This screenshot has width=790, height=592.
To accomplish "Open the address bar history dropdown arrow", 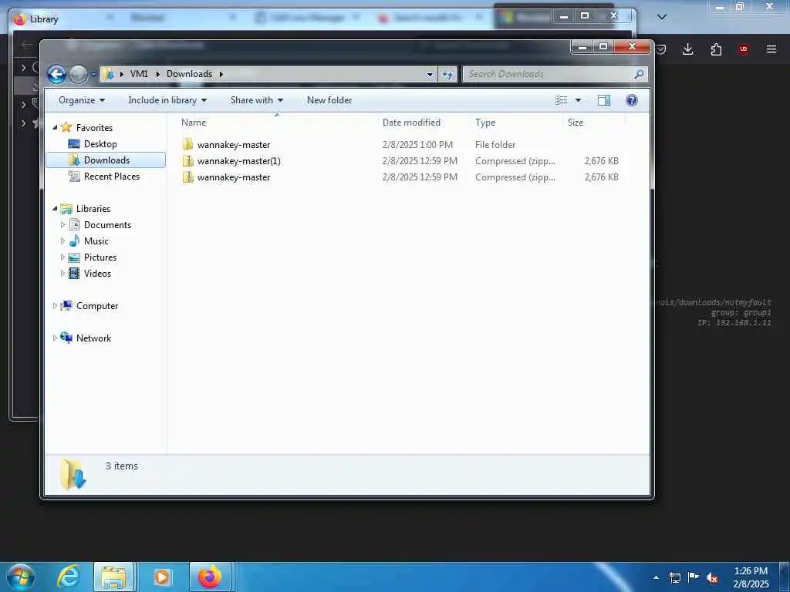I will [430, 75].
